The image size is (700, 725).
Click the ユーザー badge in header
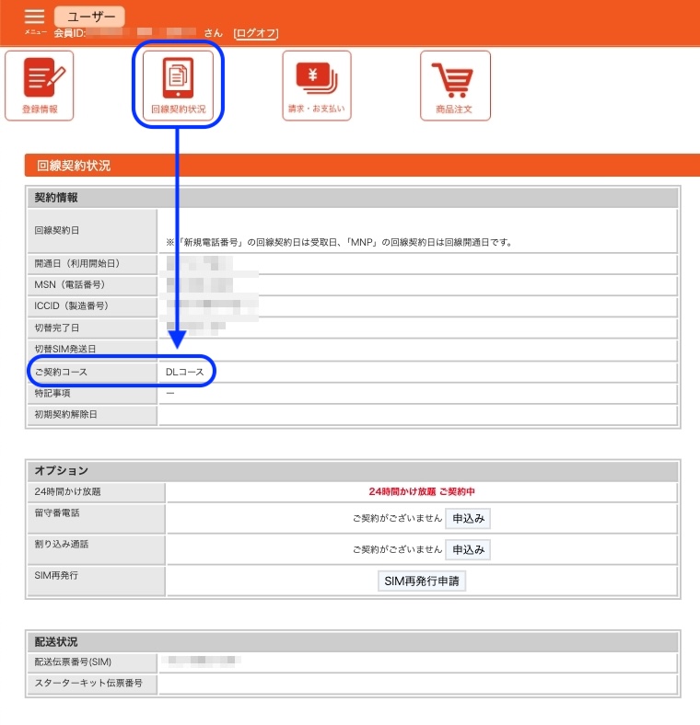click(90, 17)
